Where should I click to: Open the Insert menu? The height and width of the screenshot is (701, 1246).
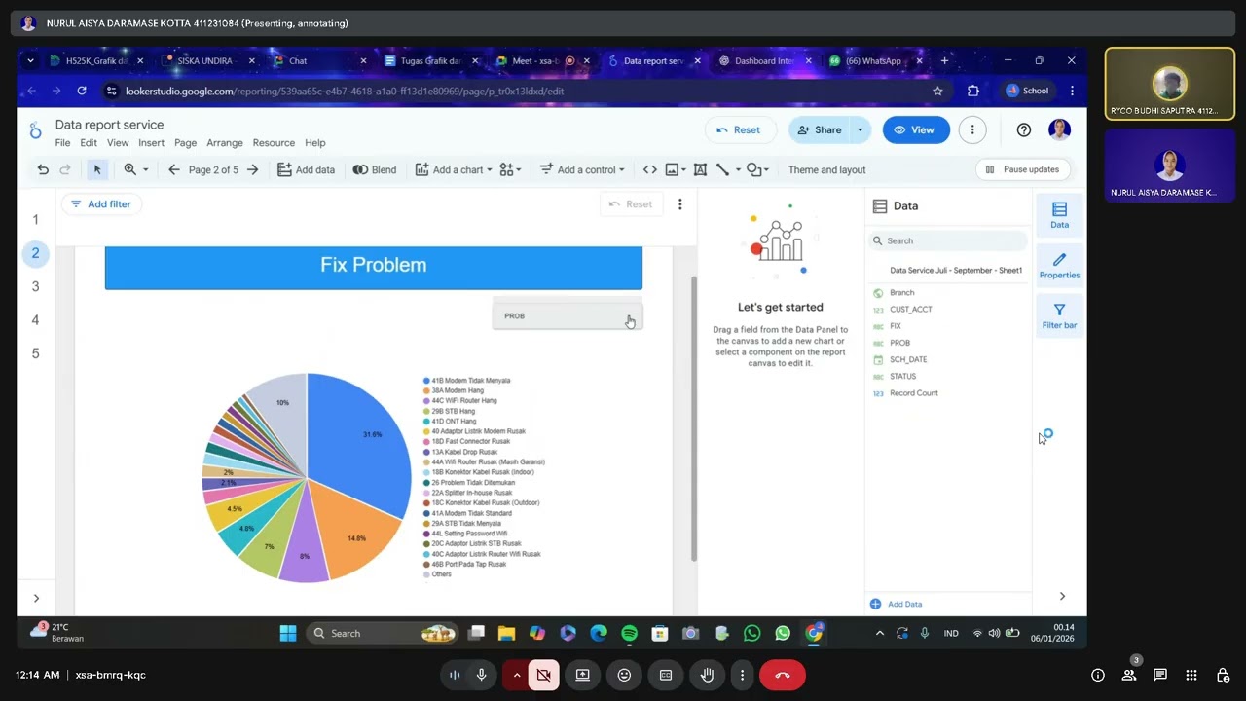click(151, 142)
